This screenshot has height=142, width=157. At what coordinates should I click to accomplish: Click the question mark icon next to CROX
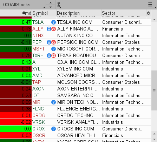point(53,129)
